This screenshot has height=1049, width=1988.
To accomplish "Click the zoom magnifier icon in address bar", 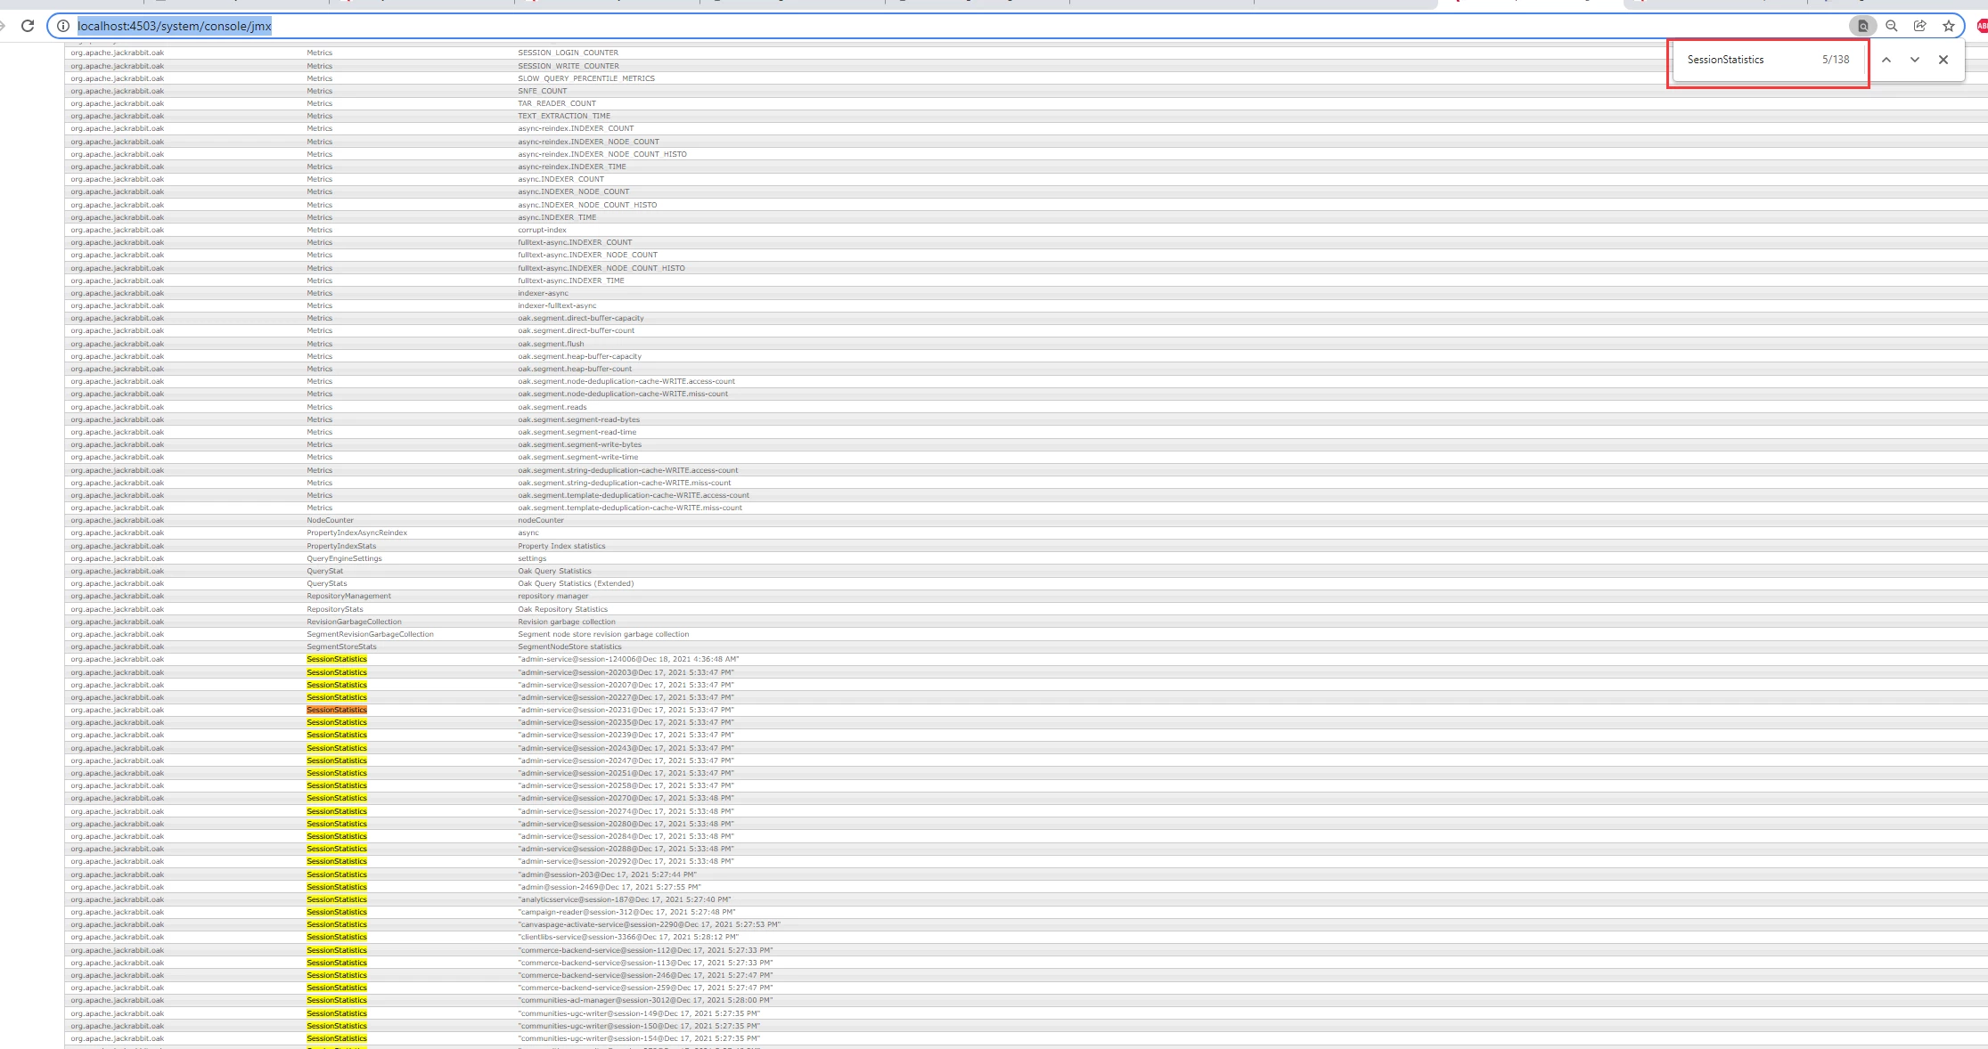I will coord(1891,26).
